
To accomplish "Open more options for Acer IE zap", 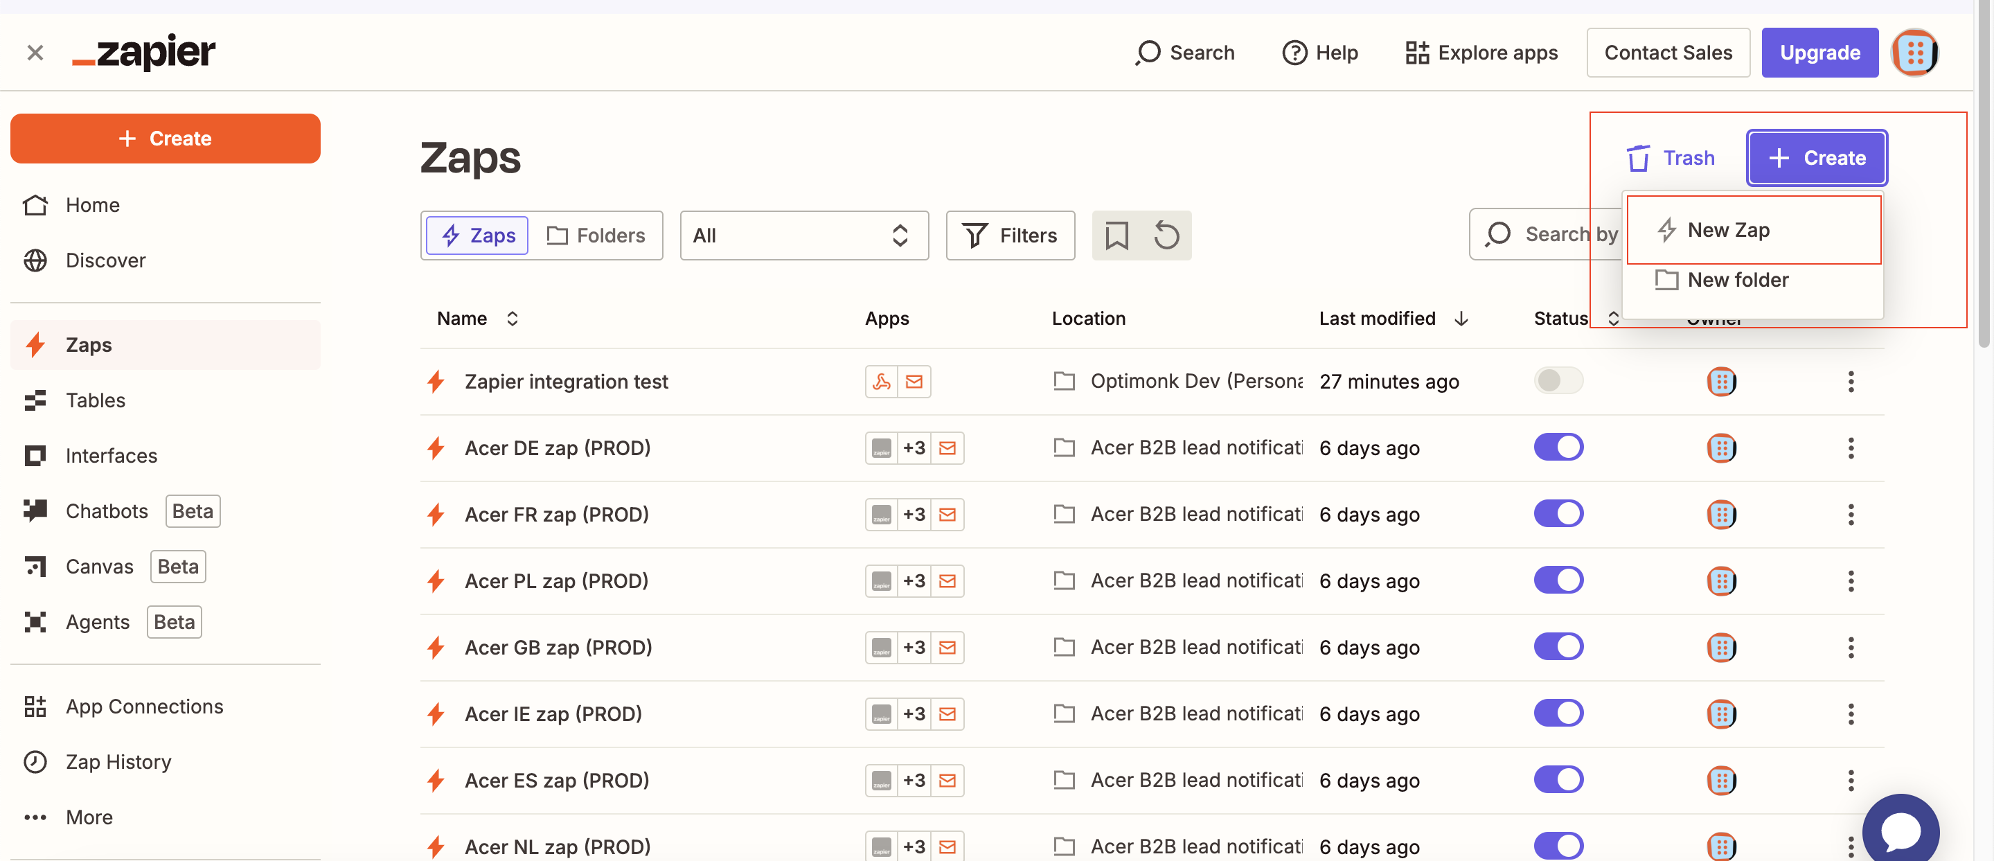I will pos(1851,715).
